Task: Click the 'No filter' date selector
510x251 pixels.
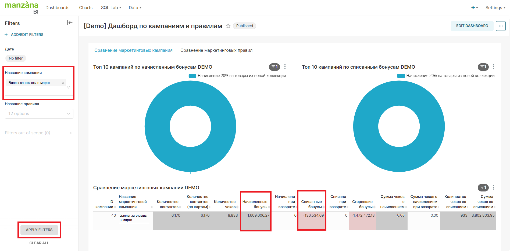Action: click(x=16, y=58)
